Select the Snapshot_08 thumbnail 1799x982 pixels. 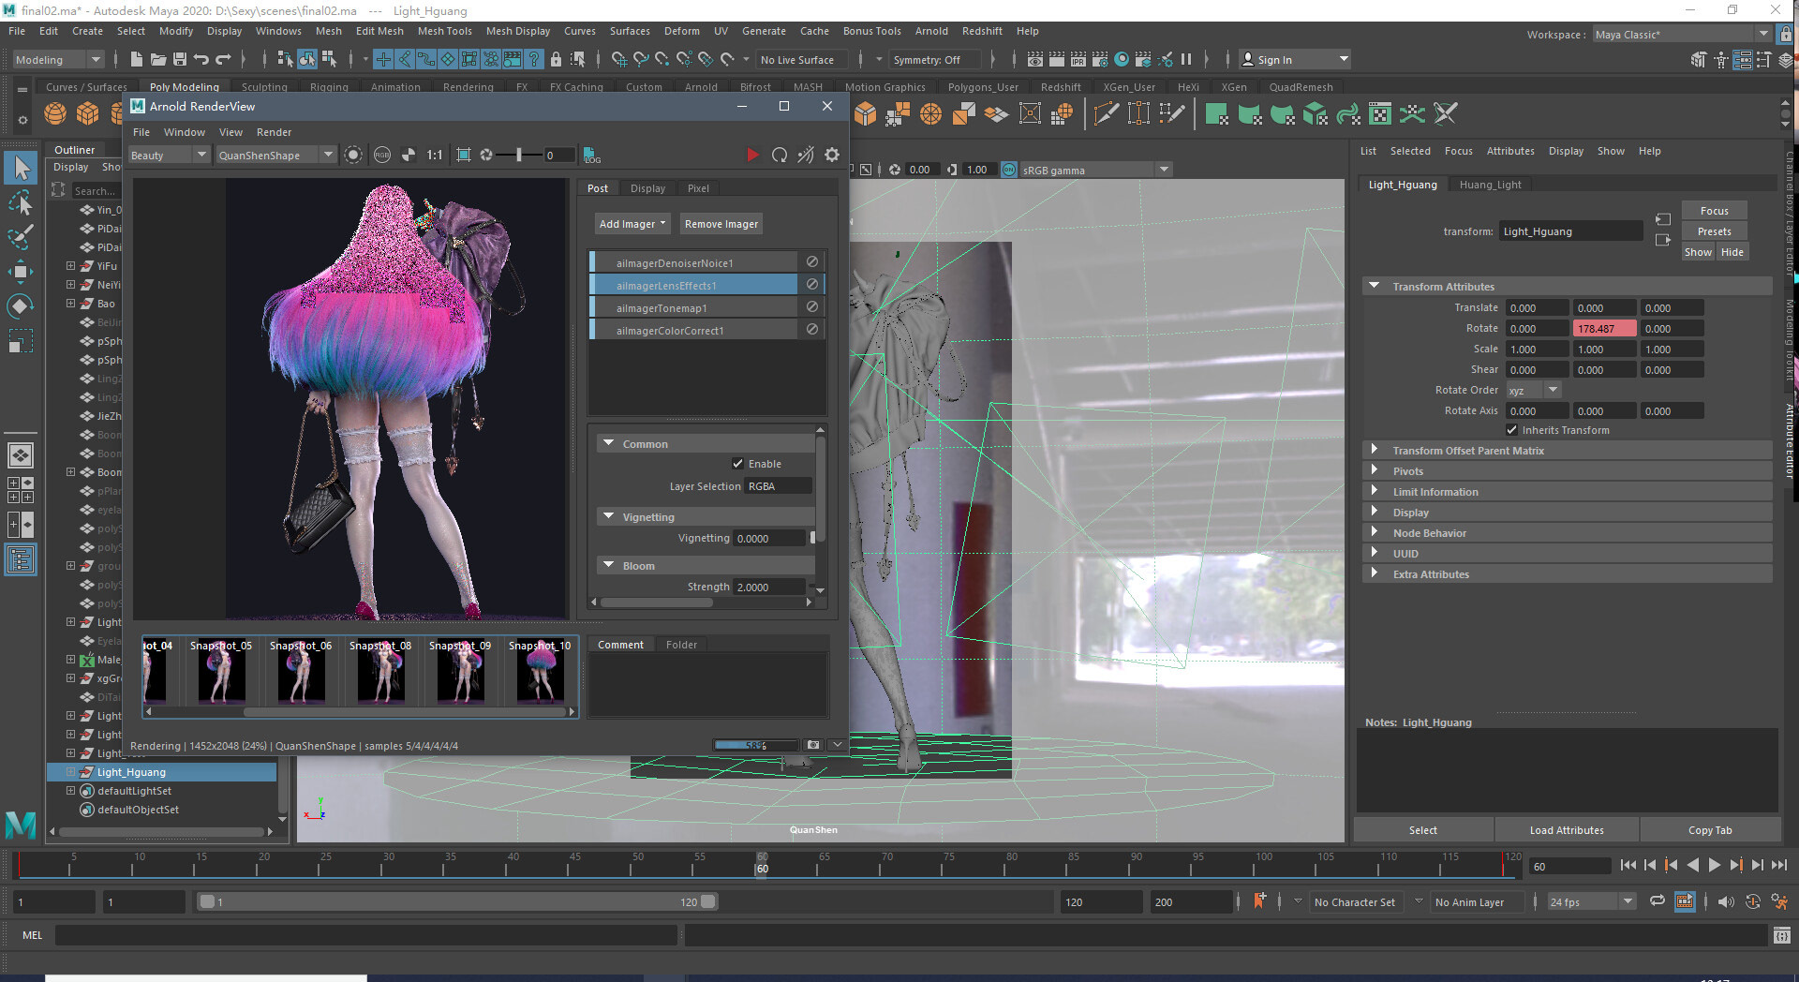tap(380, 673)
